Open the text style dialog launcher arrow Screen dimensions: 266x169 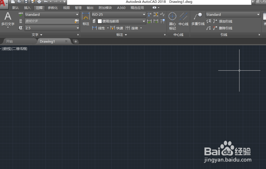pos(78,35)
